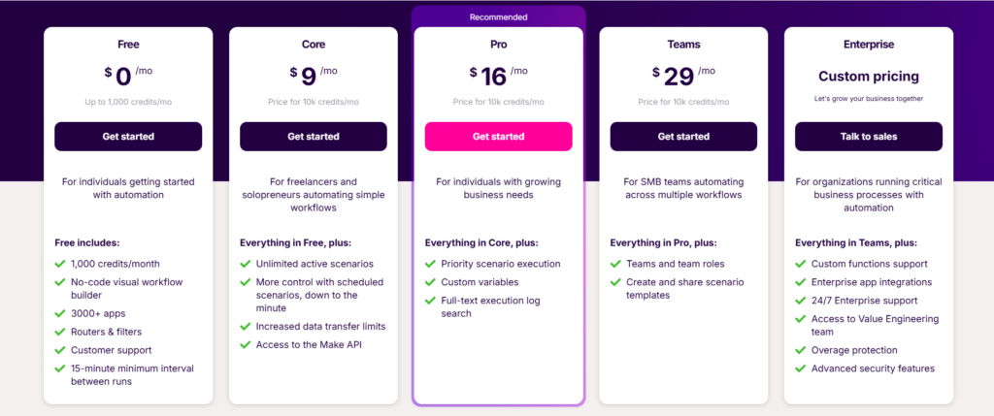Click the check icon for Teams and team roles
Image resolution: width=994 pixels, height=416 pixels.
click(616, 264)
